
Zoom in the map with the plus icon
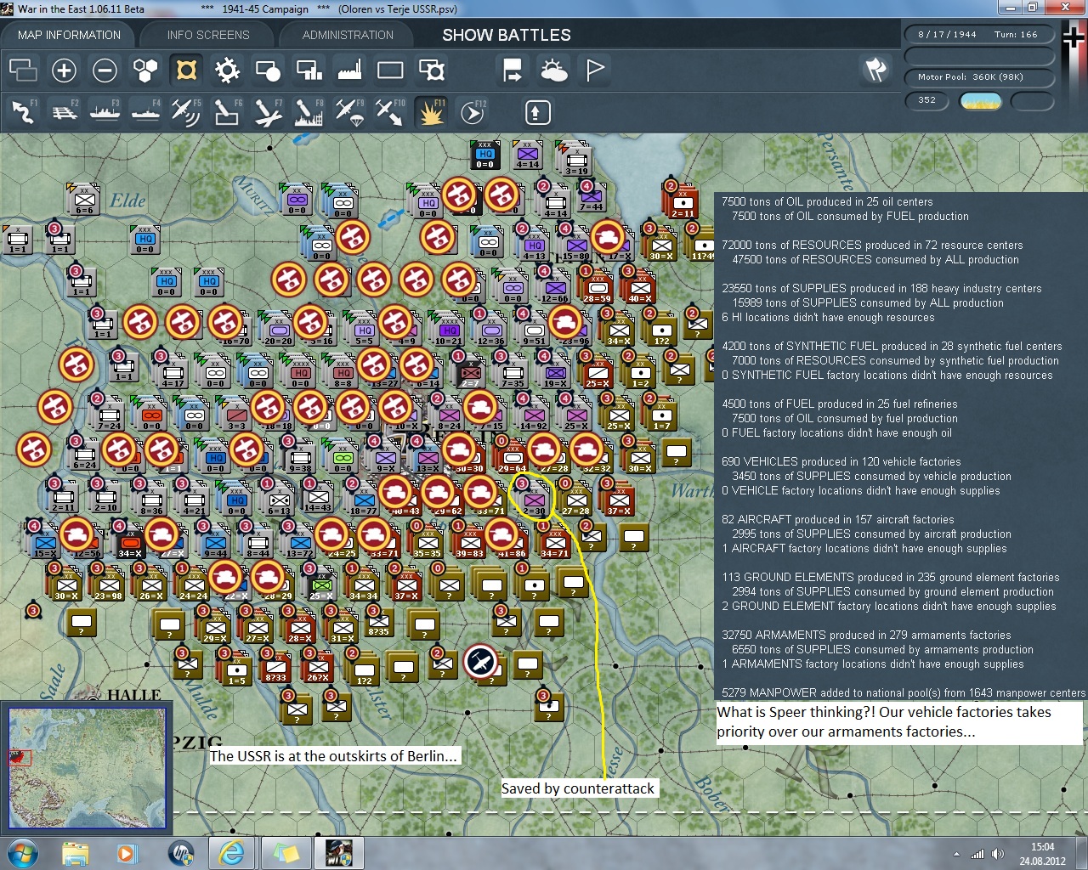pyautogui.click(x=64, y=70)
